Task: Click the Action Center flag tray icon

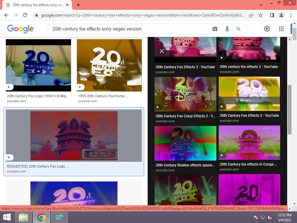Action: pyautogui.click(x=256, y=217)
